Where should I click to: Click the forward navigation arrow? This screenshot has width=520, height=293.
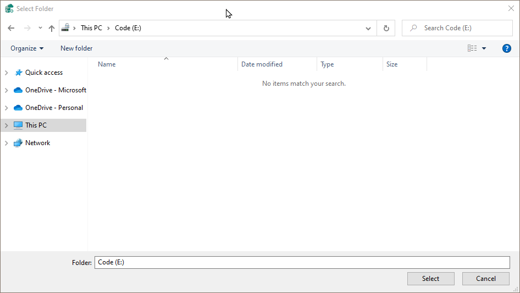click(x=27, y=28)
